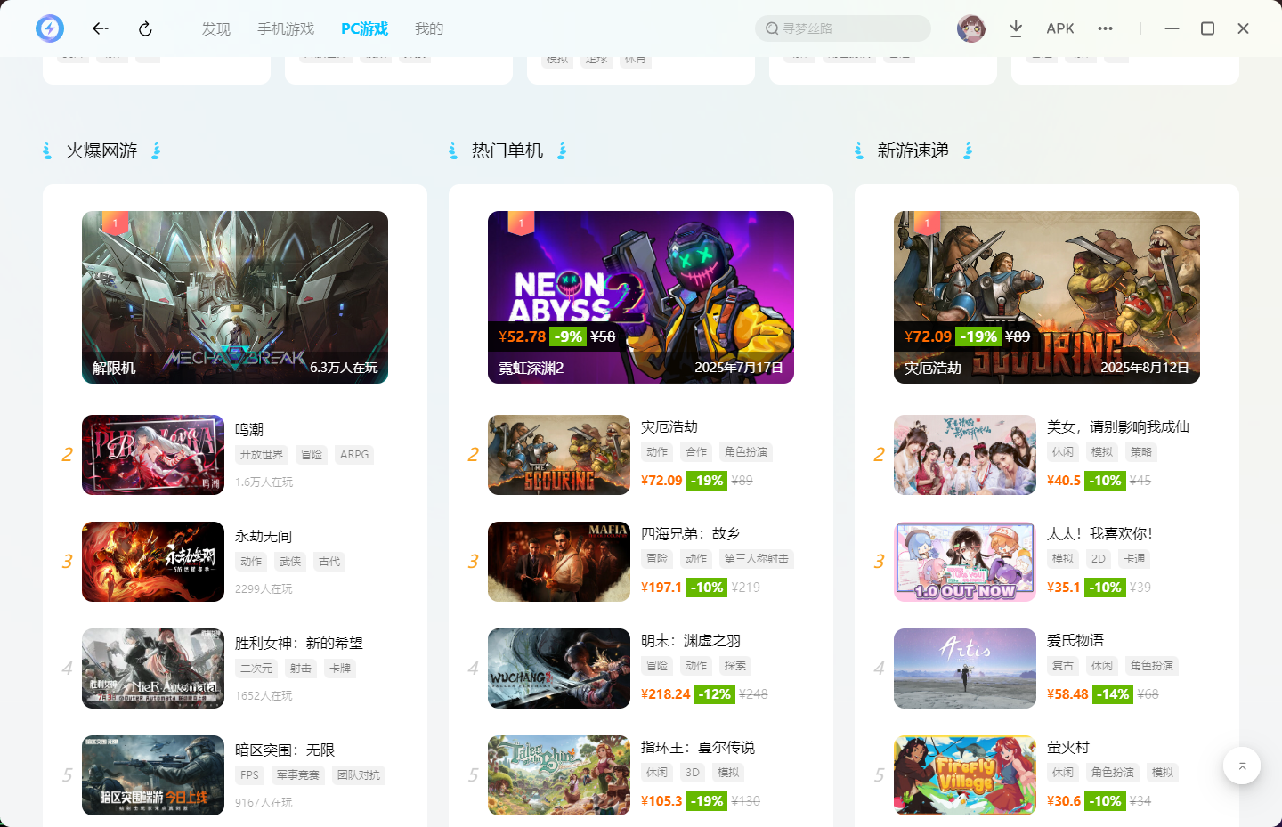The height and width of the screenshot is (827, 1282).
Task: Click the 胜利女神：新的希望 title
Action: [x=299, y=643]
